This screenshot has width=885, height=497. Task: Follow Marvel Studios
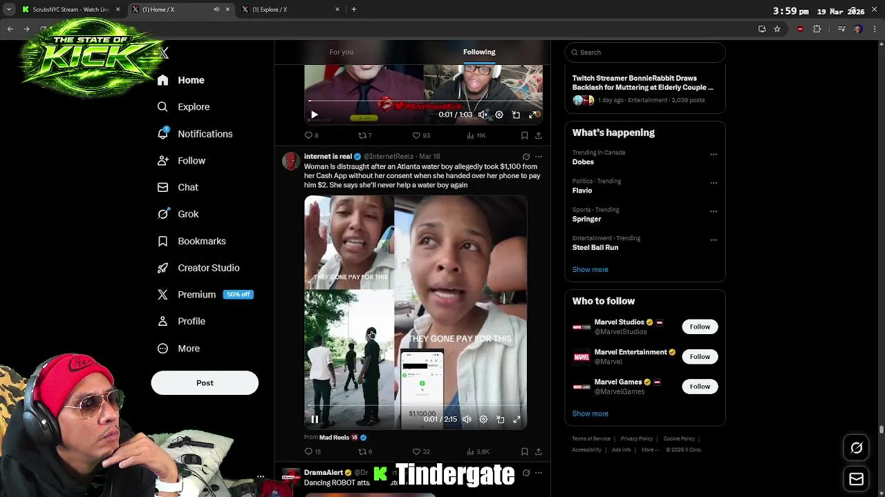coord(700,327)
